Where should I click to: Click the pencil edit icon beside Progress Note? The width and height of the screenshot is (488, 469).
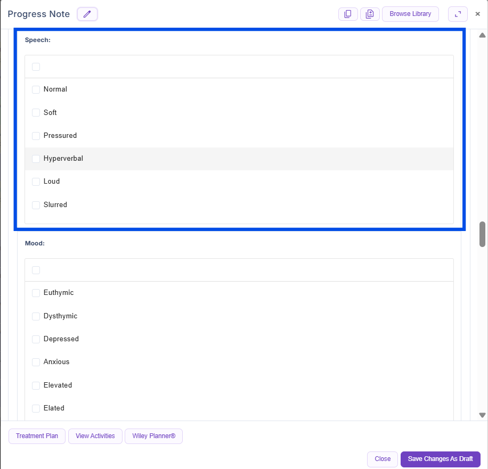(87, 14)
